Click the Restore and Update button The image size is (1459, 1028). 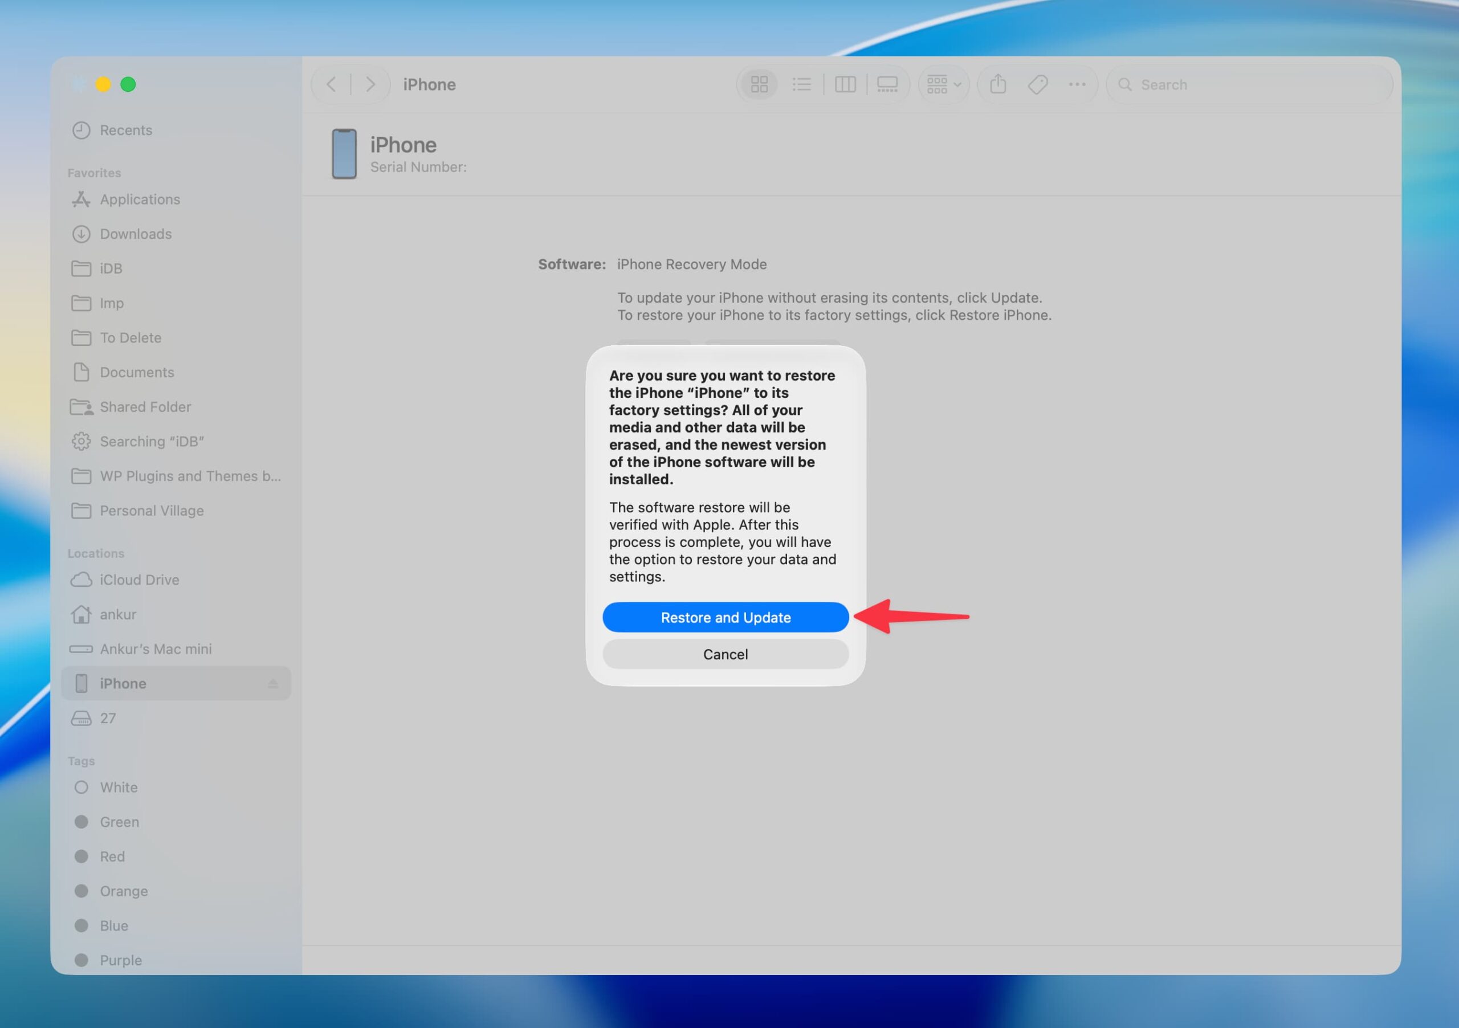[726, 617]
